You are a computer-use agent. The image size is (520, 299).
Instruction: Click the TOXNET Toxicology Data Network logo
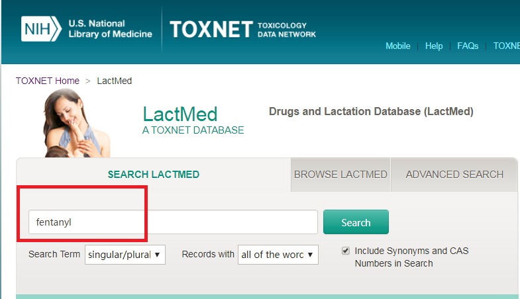click(243, 29)
